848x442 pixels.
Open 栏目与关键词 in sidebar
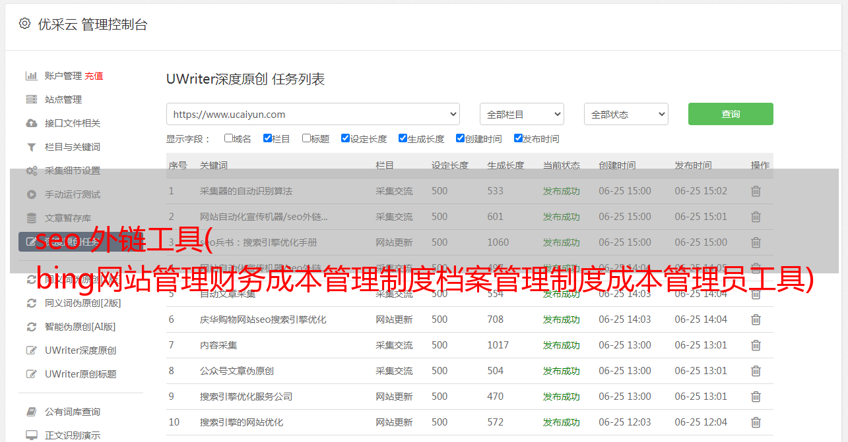point(73,147)
